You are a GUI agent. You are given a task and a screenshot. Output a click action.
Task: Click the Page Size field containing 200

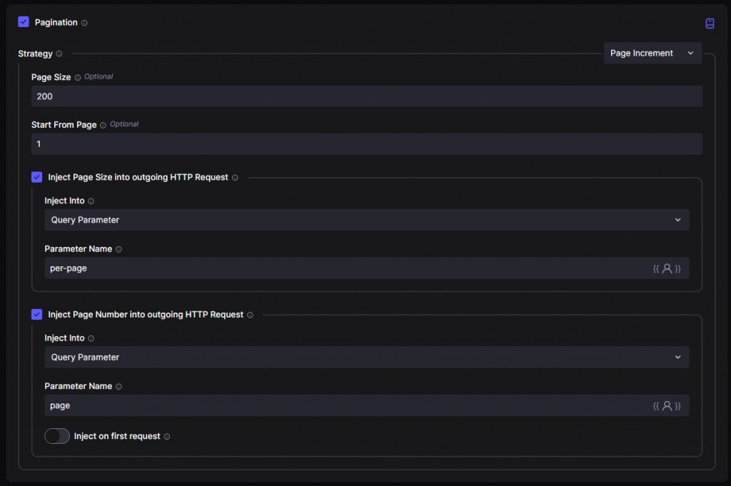(x=366, y=96)
